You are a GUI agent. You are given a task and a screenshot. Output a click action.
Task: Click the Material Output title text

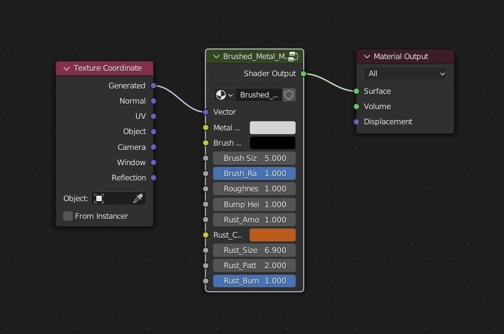(401, 57)
